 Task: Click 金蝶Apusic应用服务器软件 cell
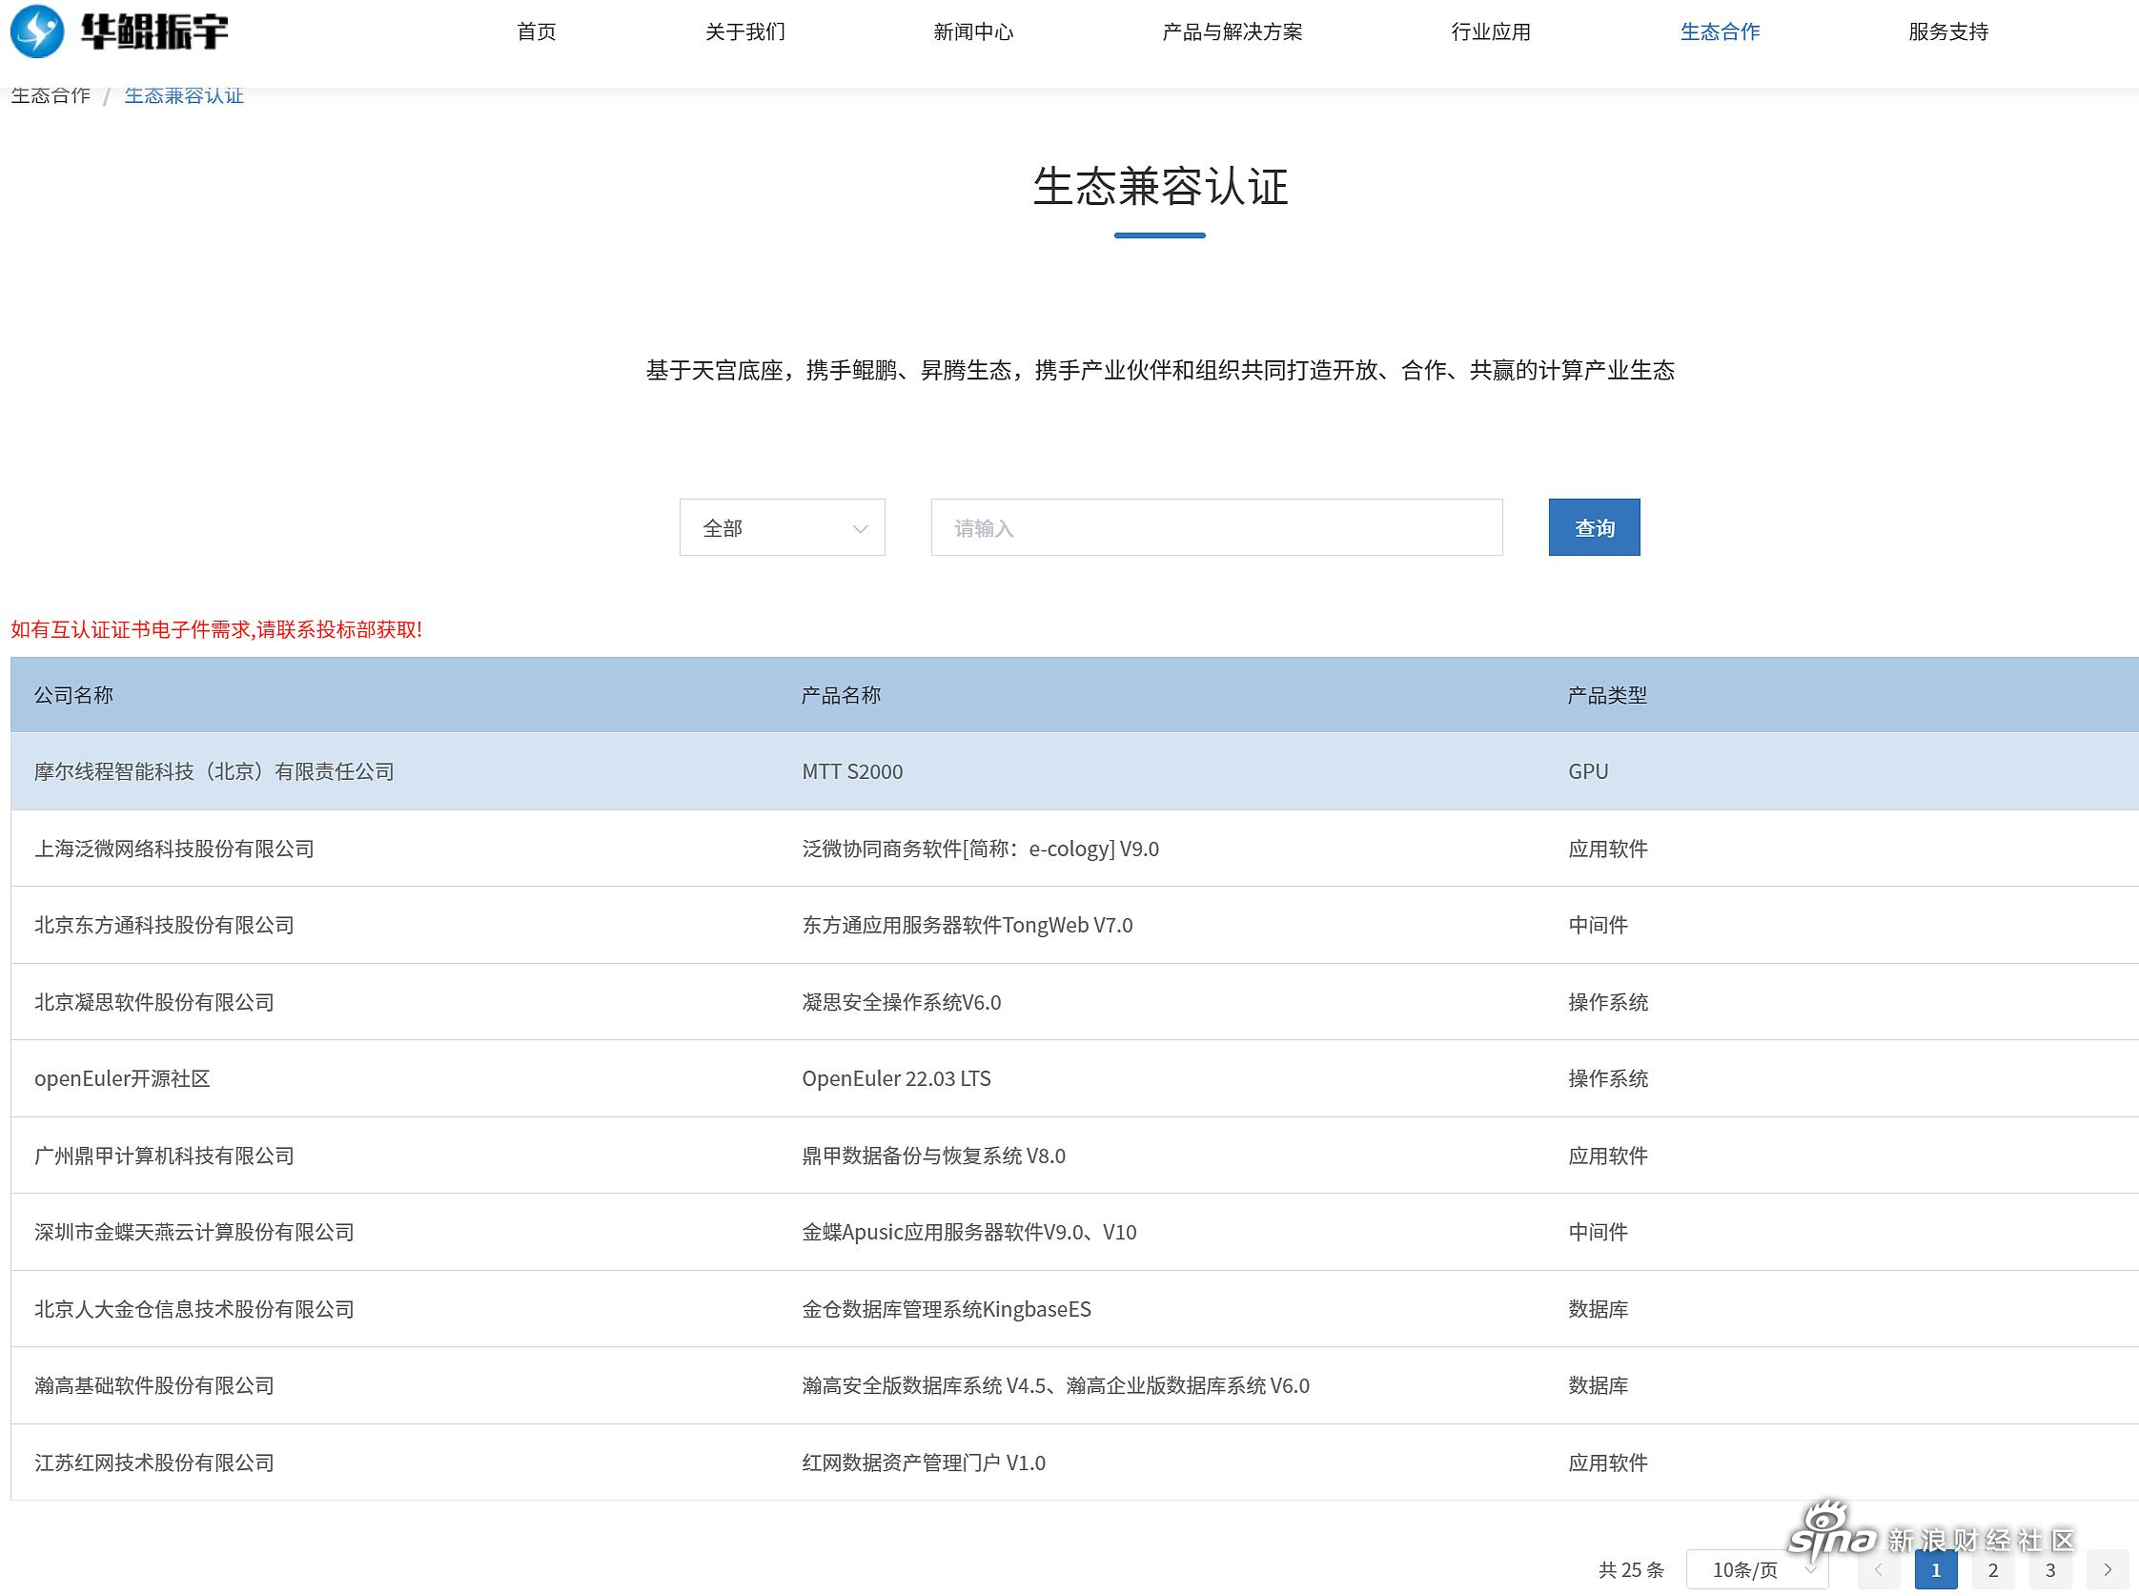pos(968,1232)
